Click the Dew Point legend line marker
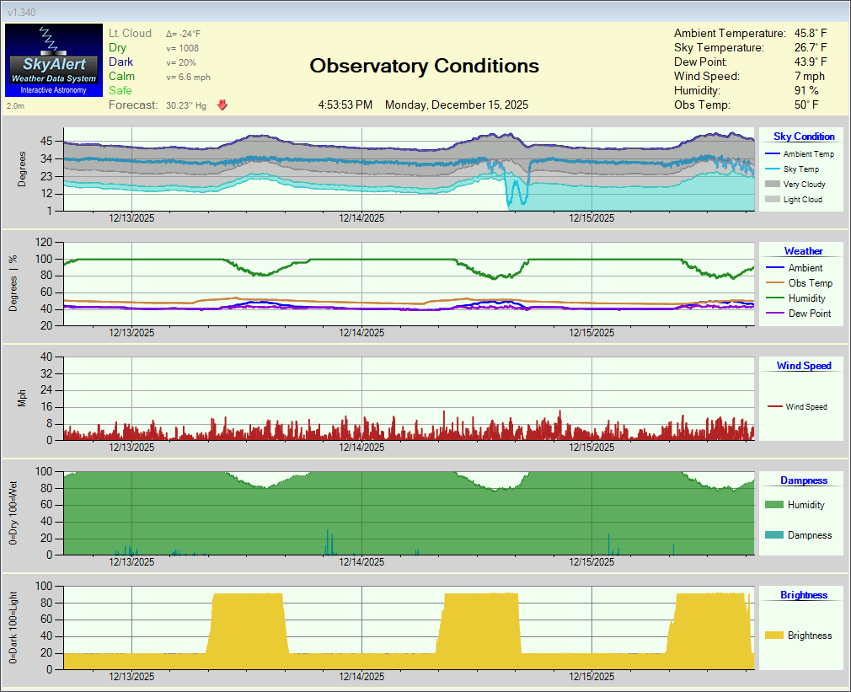The height and width of the screenshot is (692, 851). click(774, 314)
